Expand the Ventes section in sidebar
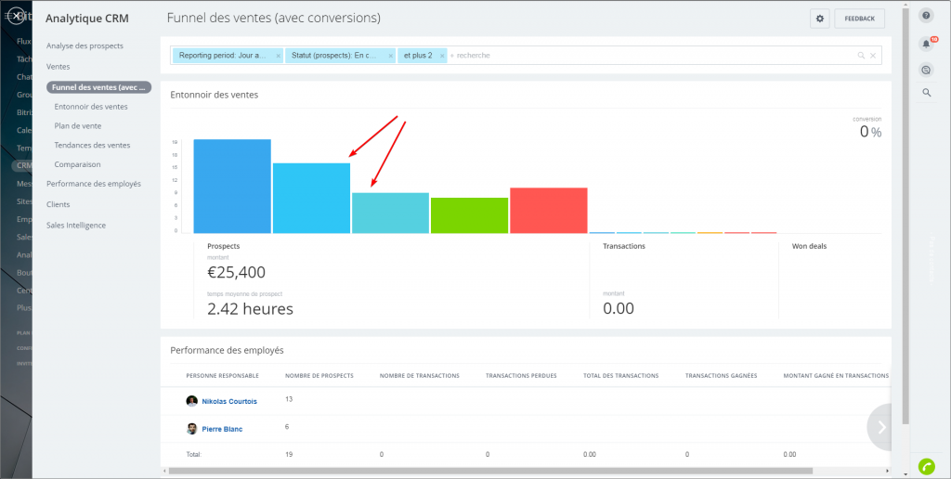951x479 pixels. click(59, 67)
